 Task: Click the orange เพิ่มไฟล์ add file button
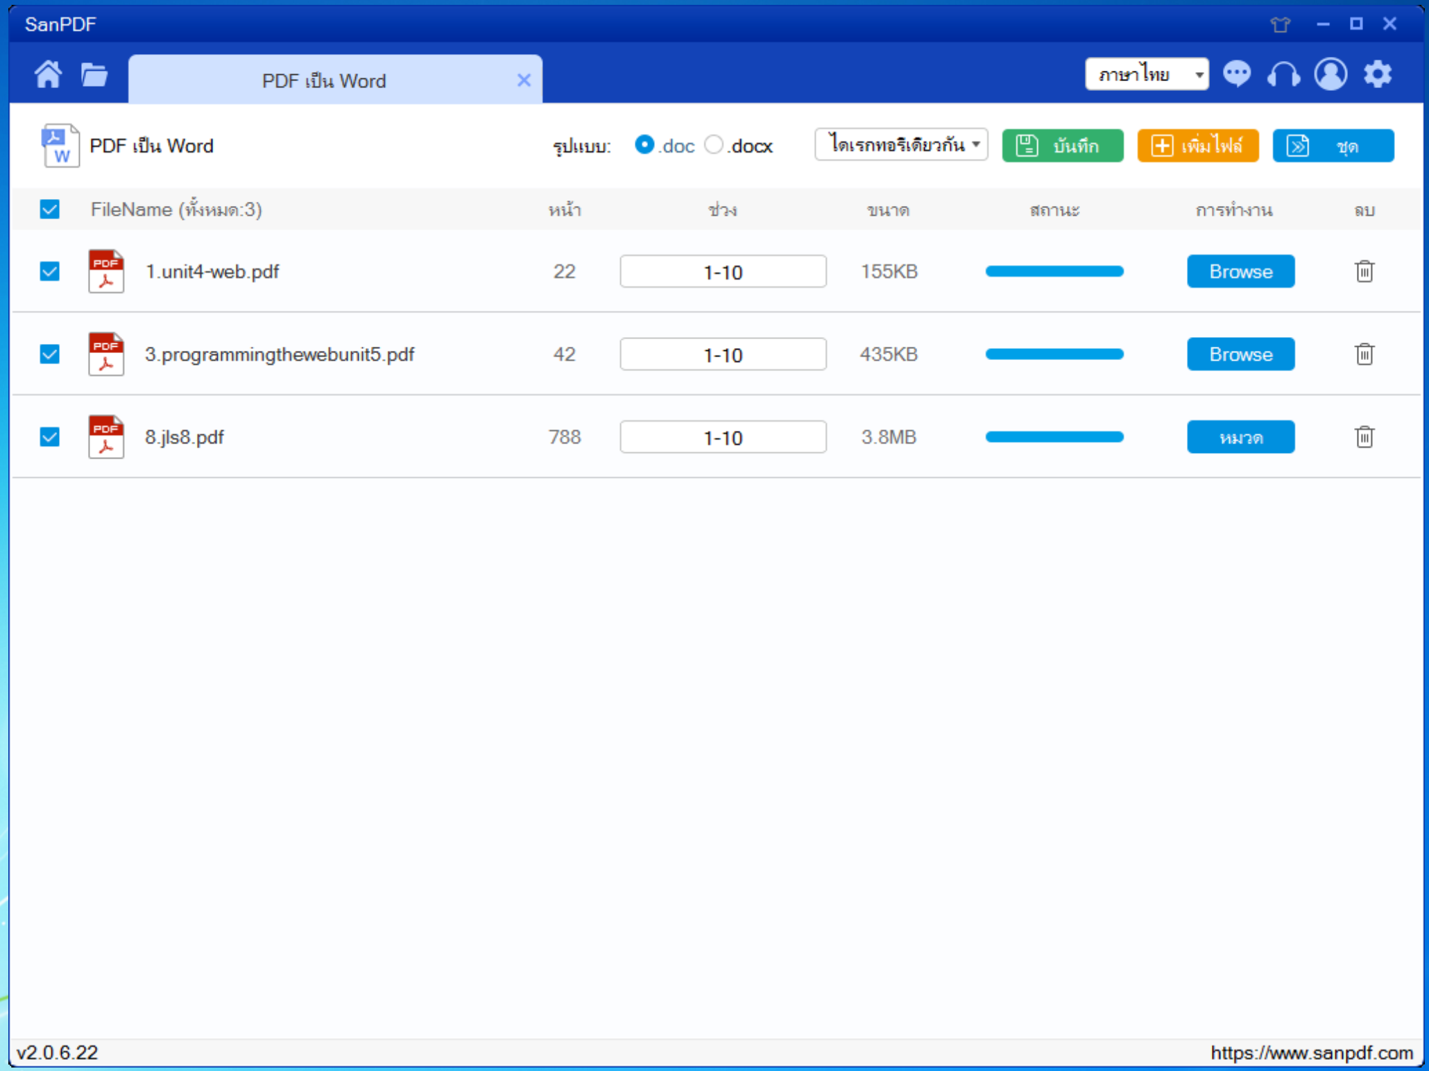click(1197, 146)
